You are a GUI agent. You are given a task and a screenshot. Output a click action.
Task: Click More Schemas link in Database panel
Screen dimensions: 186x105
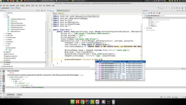(151, 30)
